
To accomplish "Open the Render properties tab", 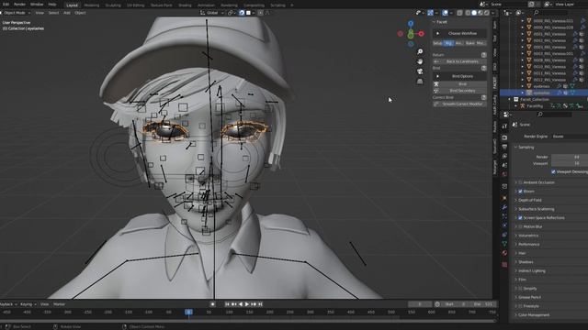I will pos(504,138).
